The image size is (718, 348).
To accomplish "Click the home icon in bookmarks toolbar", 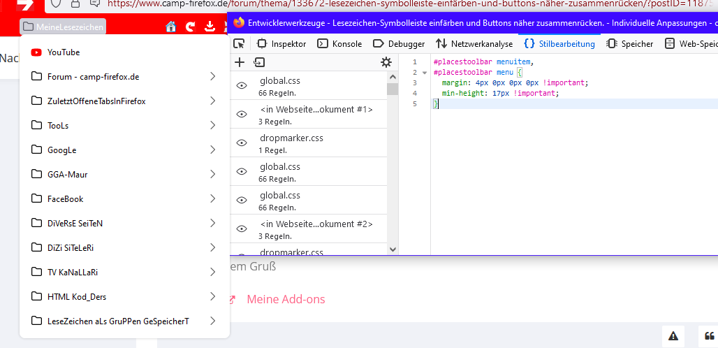I will [170, 27].
